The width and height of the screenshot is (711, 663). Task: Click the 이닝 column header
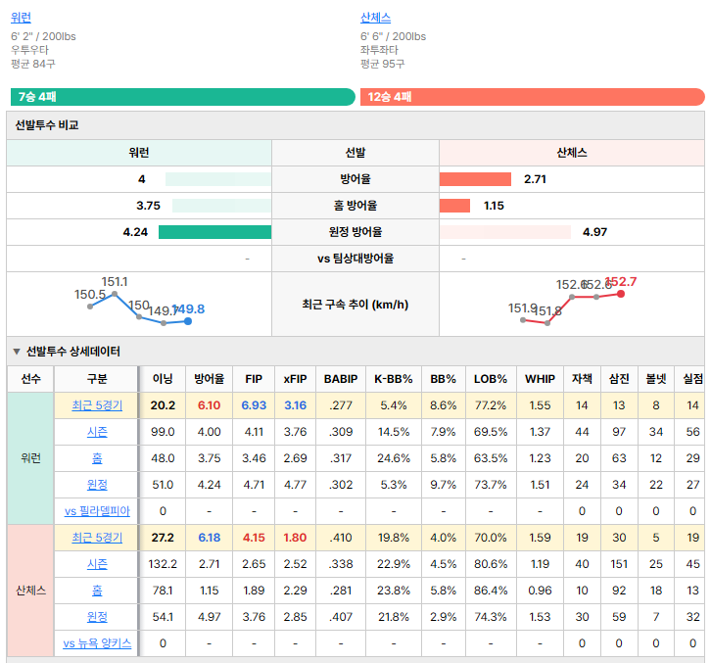163,379
